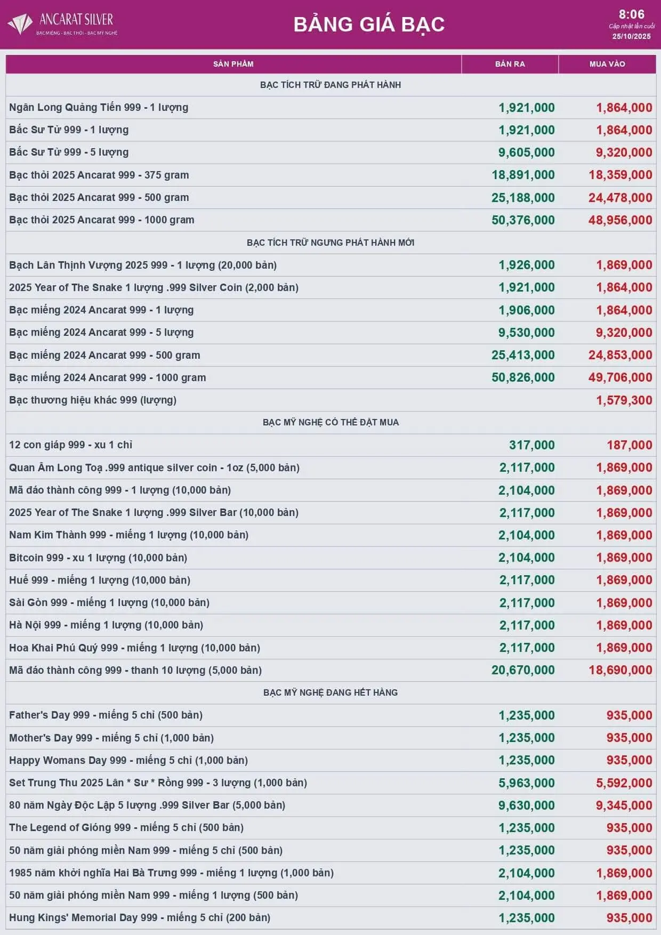Select the Ngân Long Quảng Tiến 999 row

tap(99, 107)
